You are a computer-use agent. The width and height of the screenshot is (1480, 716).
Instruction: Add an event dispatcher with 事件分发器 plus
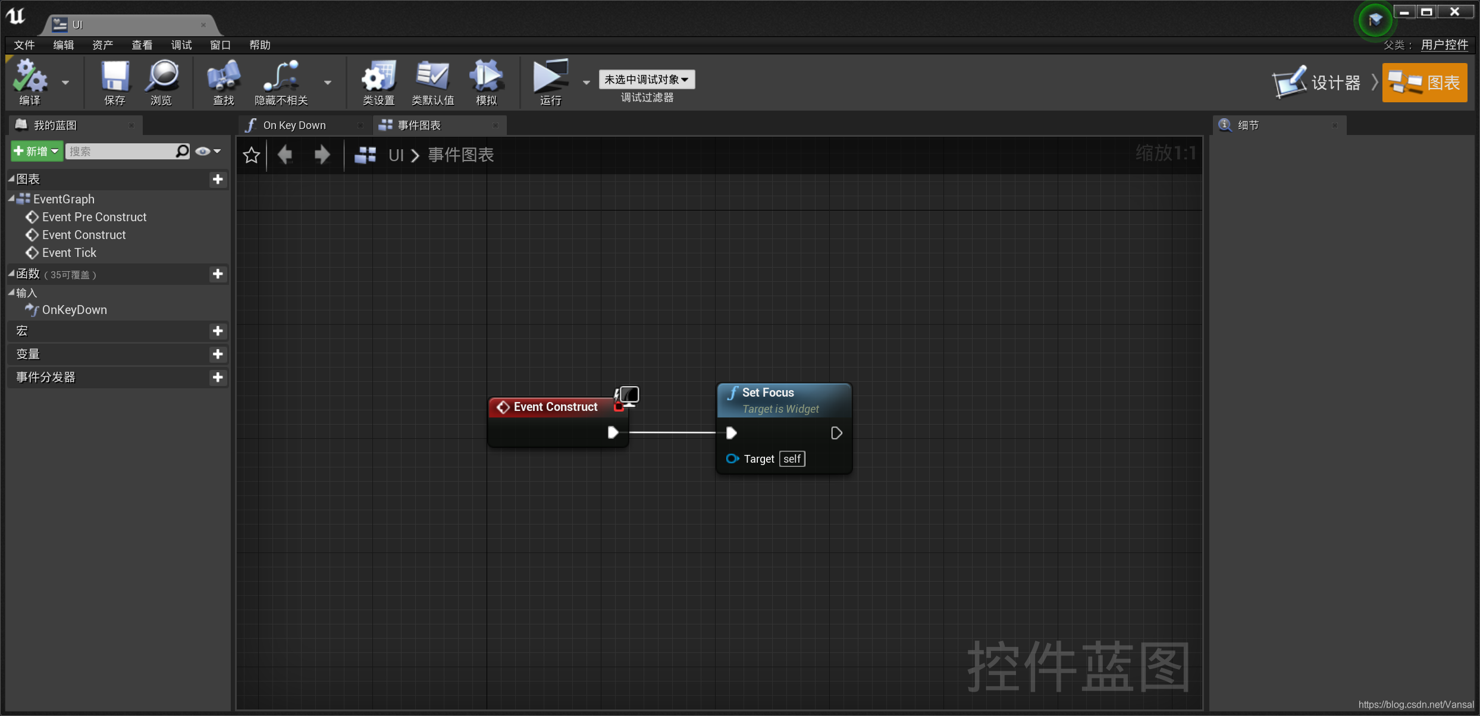(x=218, y=377)
